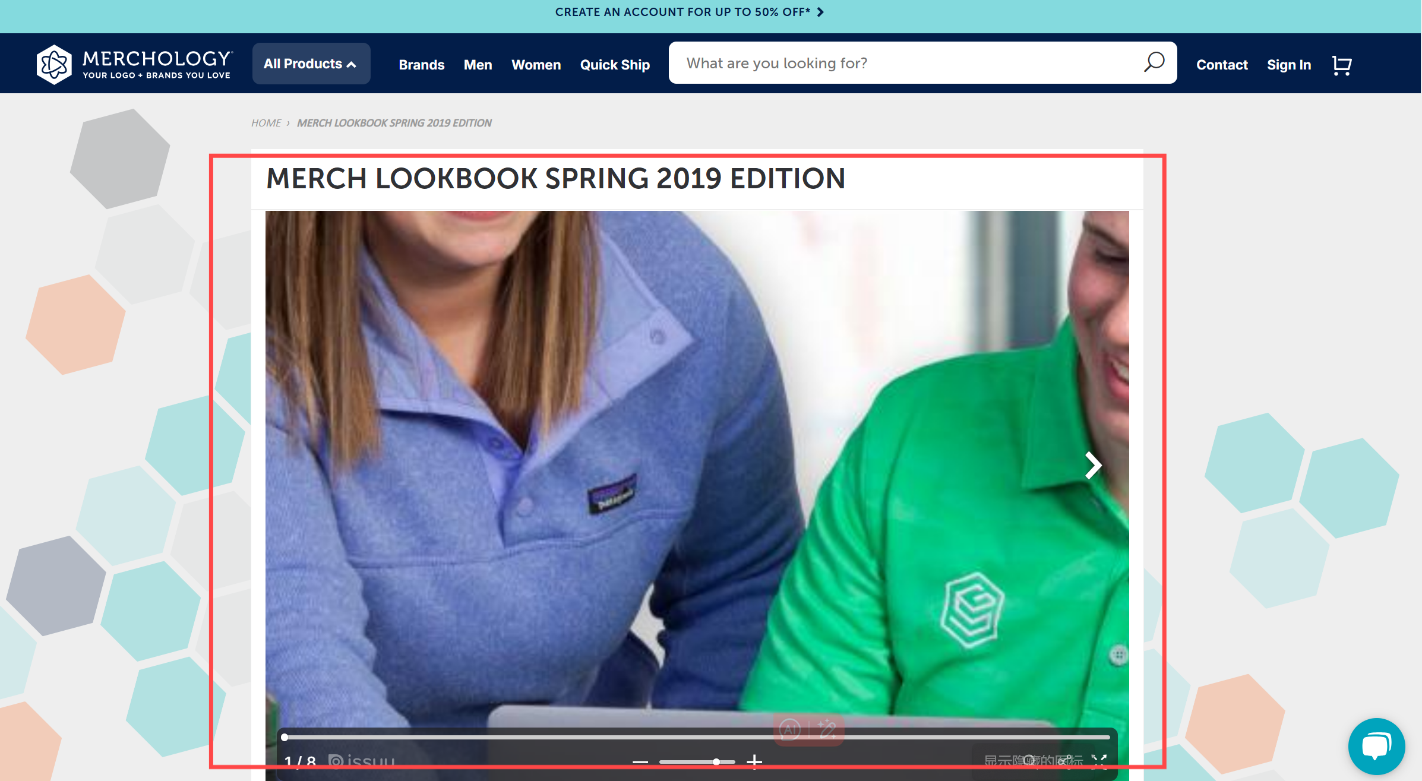Click the Sign In link
The width and height of the screenshot is (1422, 781).
1288,65
